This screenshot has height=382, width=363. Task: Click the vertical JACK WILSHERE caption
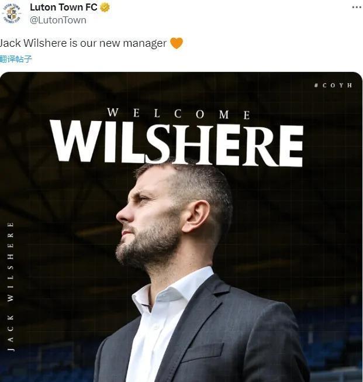(x=11, y=287)
